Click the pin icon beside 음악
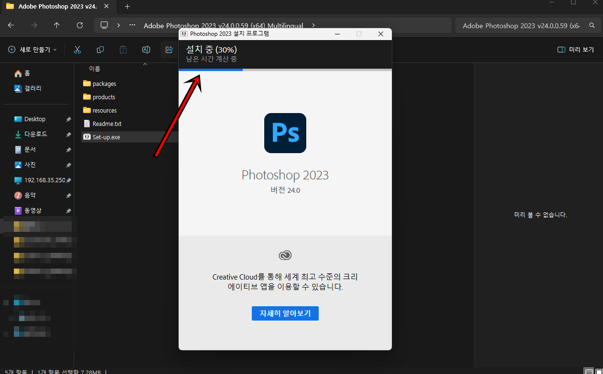The width and height of the screenshot is (603, 374). click(68, 196)
